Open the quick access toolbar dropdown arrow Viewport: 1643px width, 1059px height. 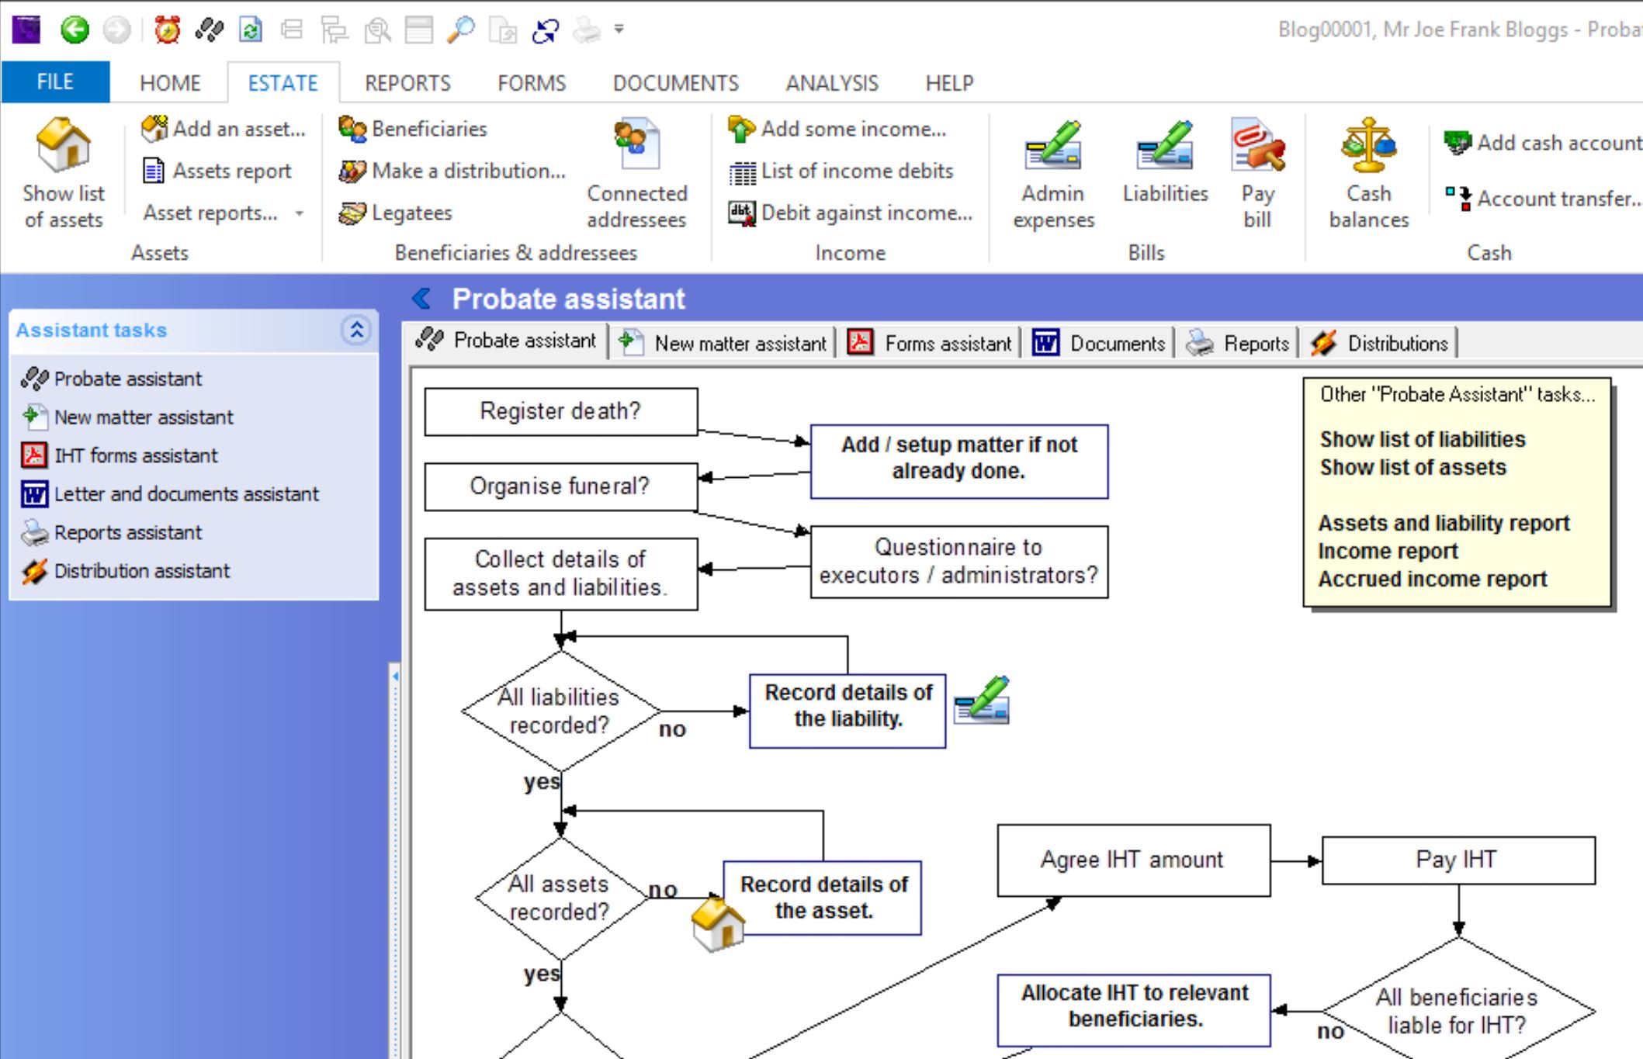pyautogui.click(x=619, y=30)
